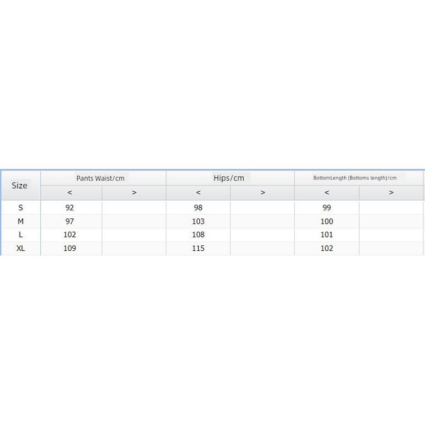Click the '>' sub-header under Pants Waist

pyautogui.click(x=134, y=193)
